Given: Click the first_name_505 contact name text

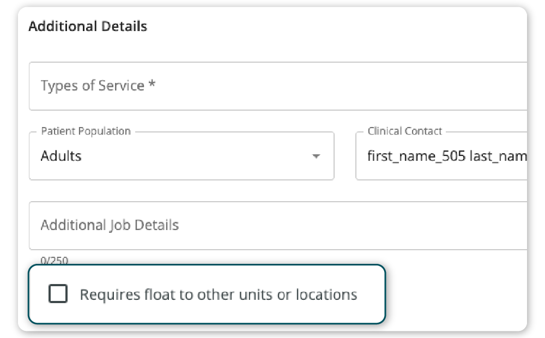Looking at the screenshot, I should coord(415,156).
